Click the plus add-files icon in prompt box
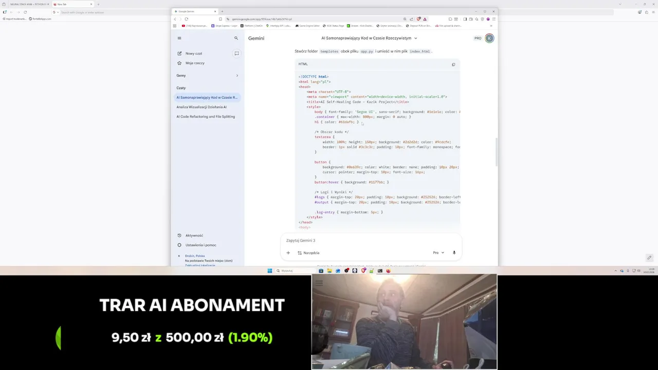The height and width of the screenshot is (370, 658). point(288,253)
